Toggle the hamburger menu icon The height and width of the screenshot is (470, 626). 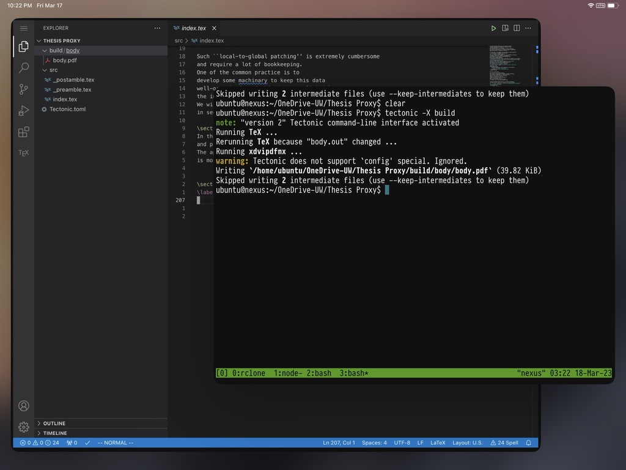point(24,28)
